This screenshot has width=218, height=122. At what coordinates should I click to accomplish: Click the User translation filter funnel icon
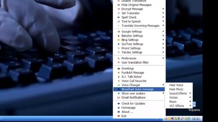coord(119,62)
